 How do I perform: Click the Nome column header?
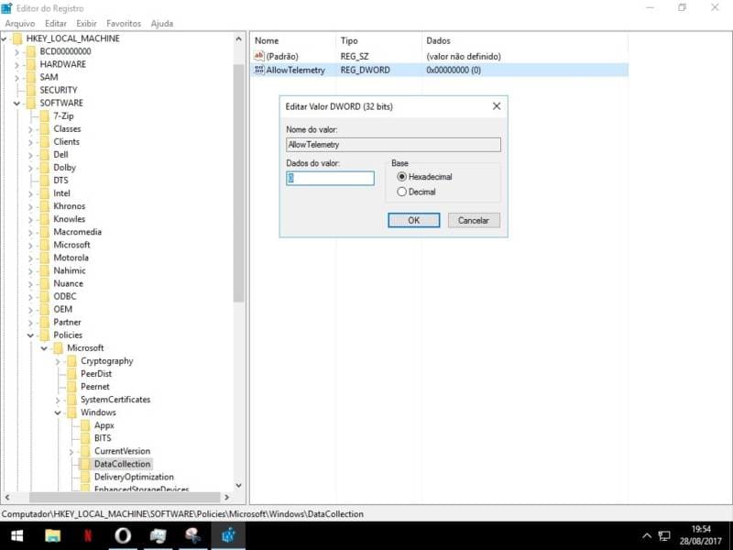coord(292,41)
